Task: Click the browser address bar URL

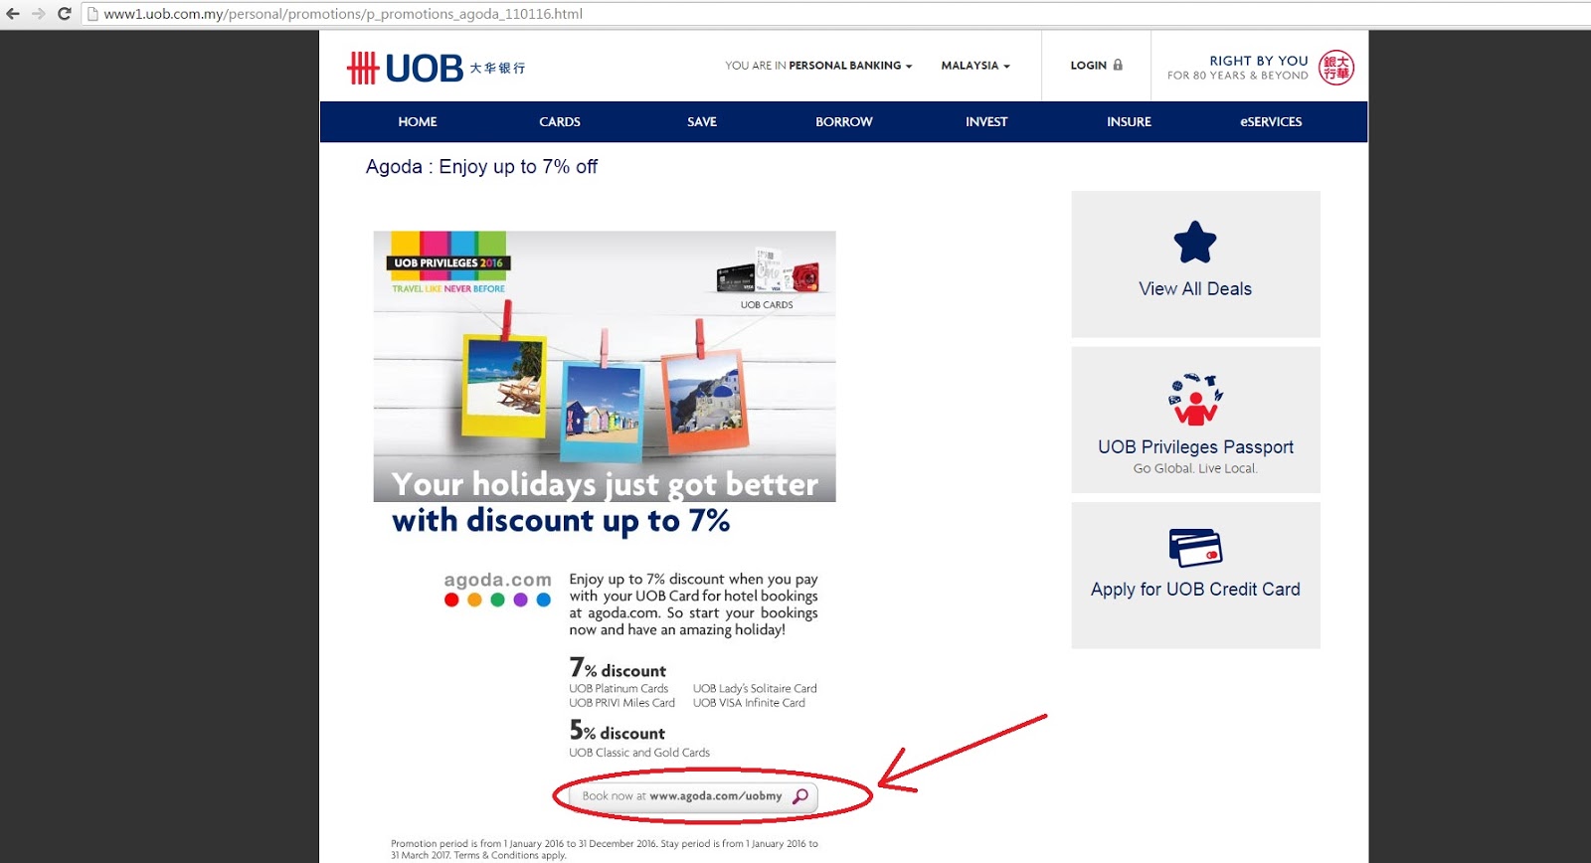Action: [343, 14]
